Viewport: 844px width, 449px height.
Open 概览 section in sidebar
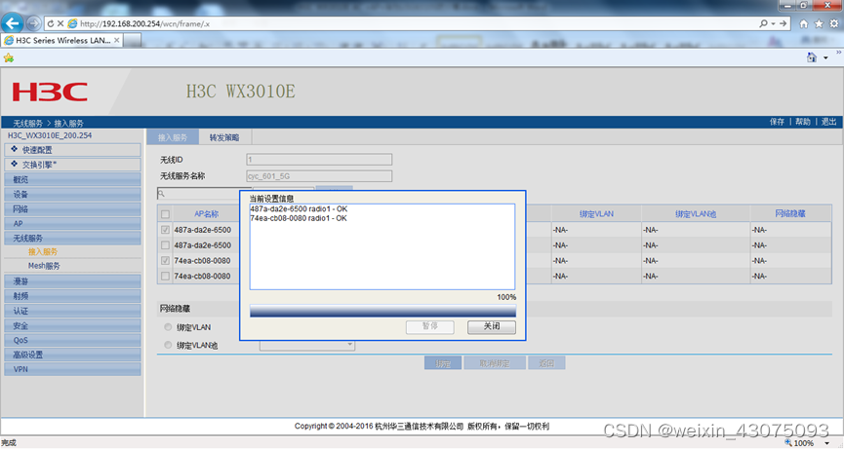click(72, 179)
